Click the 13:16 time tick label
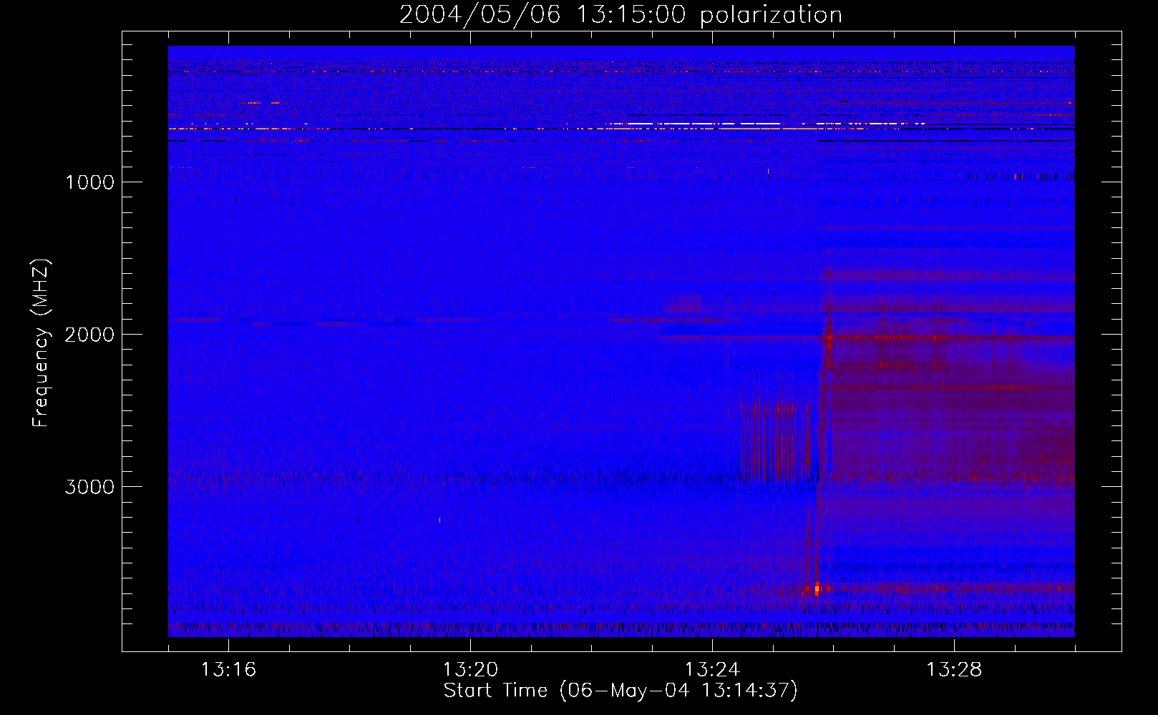The height and width of the screenshot is (715, 1158). (228, 670)
